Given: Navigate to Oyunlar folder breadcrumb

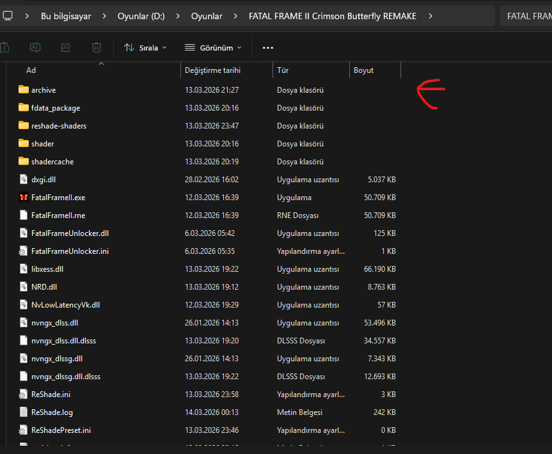Looking at the screenshot, I should (207, 16).
